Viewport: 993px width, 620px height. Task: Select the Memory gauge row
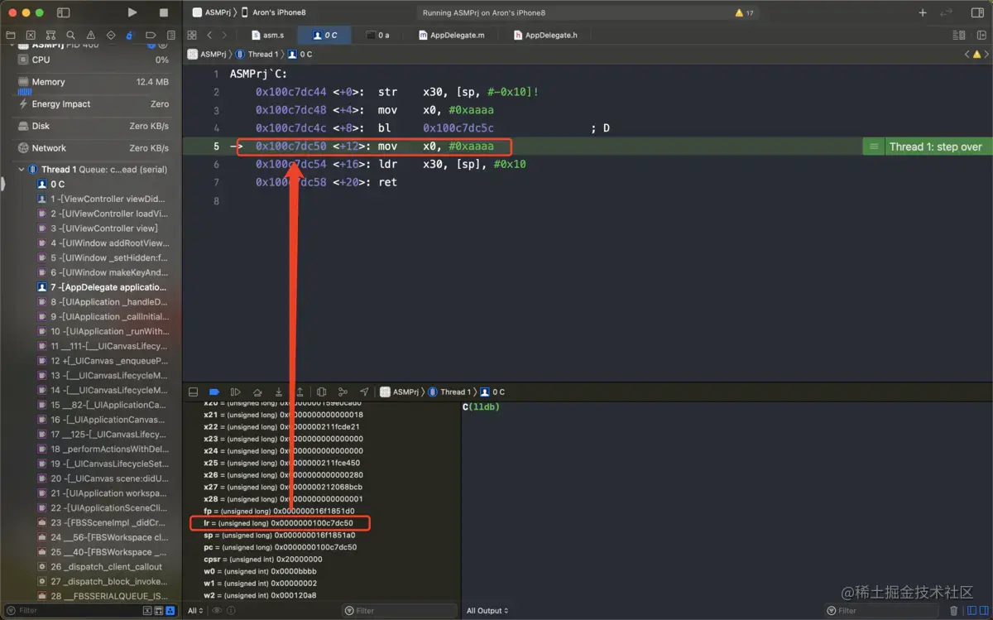pos(94,82)
